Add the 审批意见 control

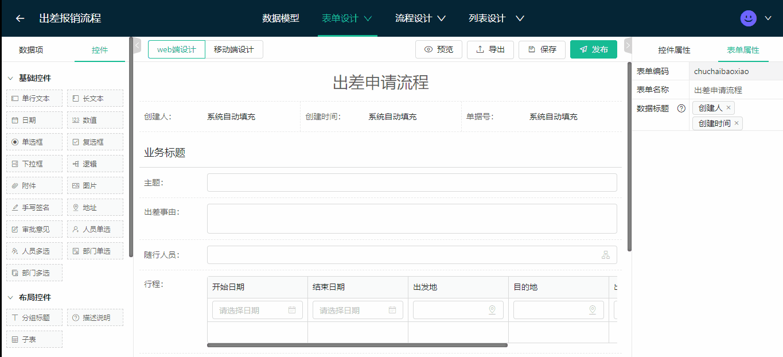click(34, 229)
